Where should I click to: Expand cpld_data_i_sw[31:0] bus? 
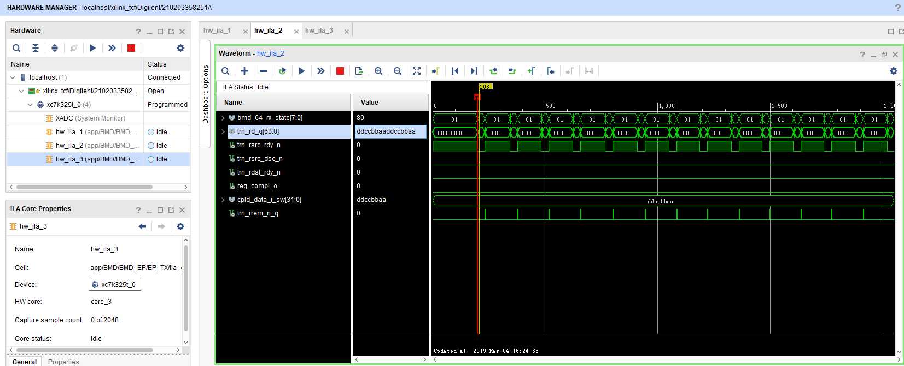(x=223, y=200)
